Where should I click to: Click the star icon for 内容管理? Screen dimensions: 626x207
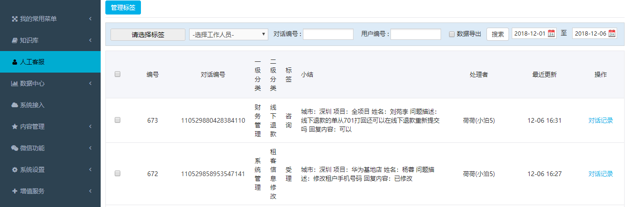15,127
